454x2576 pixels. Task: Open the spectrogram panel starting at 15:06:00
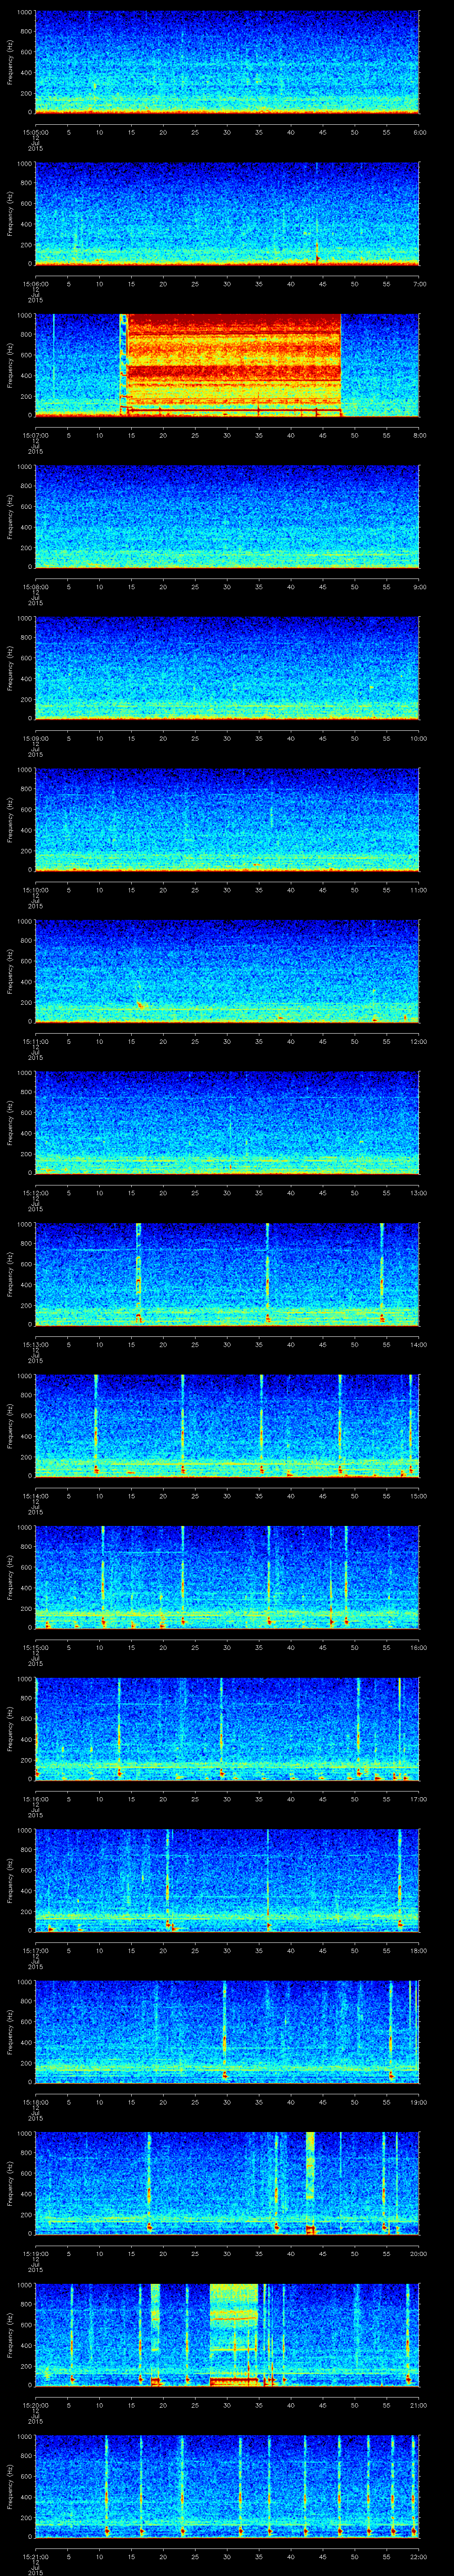click(227, 214)
